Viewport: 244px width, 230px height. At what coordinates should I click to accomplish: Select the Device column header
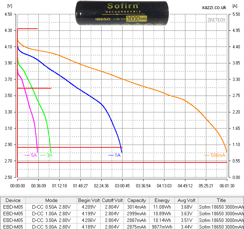coord(13,200)
